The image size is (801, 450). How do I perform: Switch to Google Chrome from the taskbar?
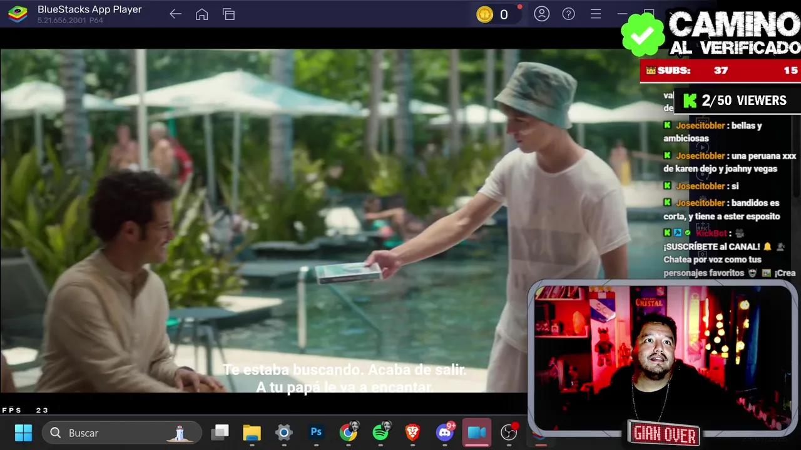(x=349, y=432)
